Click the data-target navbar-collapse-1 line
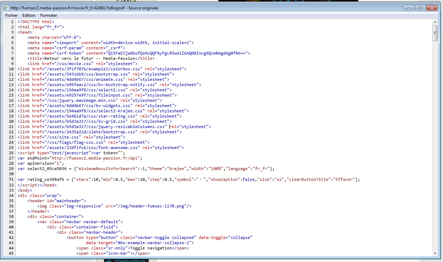Image resolution: width=443 pixels, height=262 pixels. [x=140, y=243]
